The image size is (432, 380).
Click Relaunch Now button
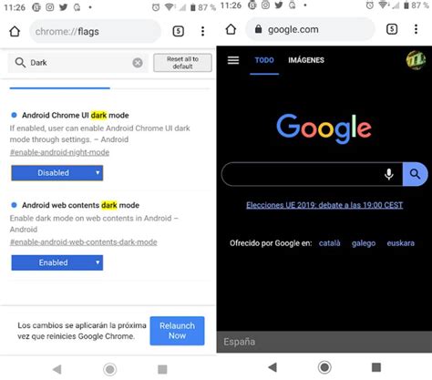[x=177, y=331]
